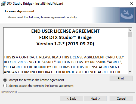Go to the previous step with Back

(72, 99)
